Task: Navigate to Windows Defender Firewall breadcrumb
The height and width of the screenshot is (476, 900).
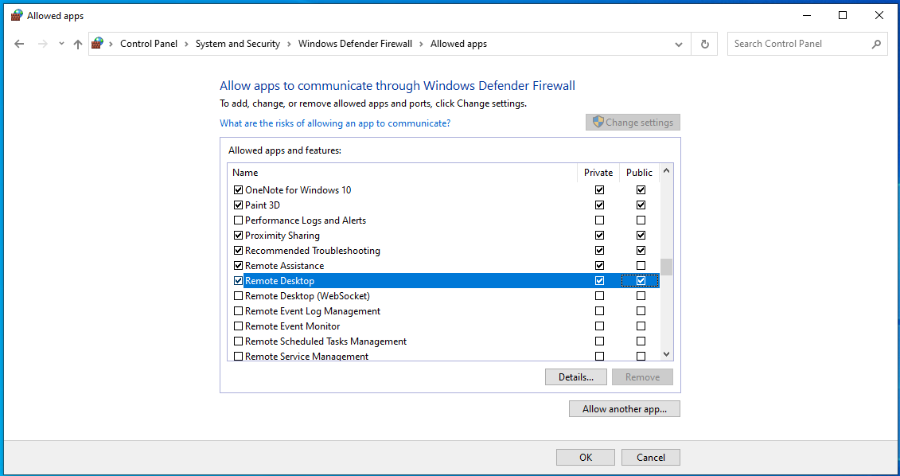Action: tap(355, 44)
